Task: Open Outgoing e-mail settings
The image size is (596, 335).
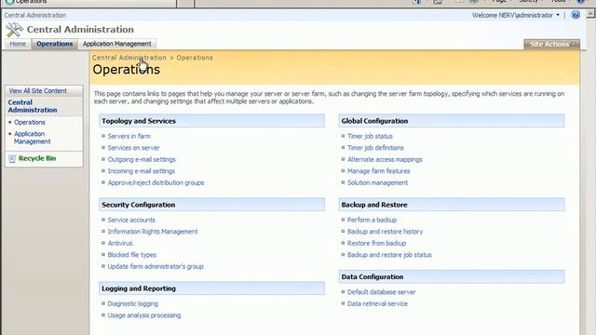Action: pyautogui.click(x=142, y=159)
